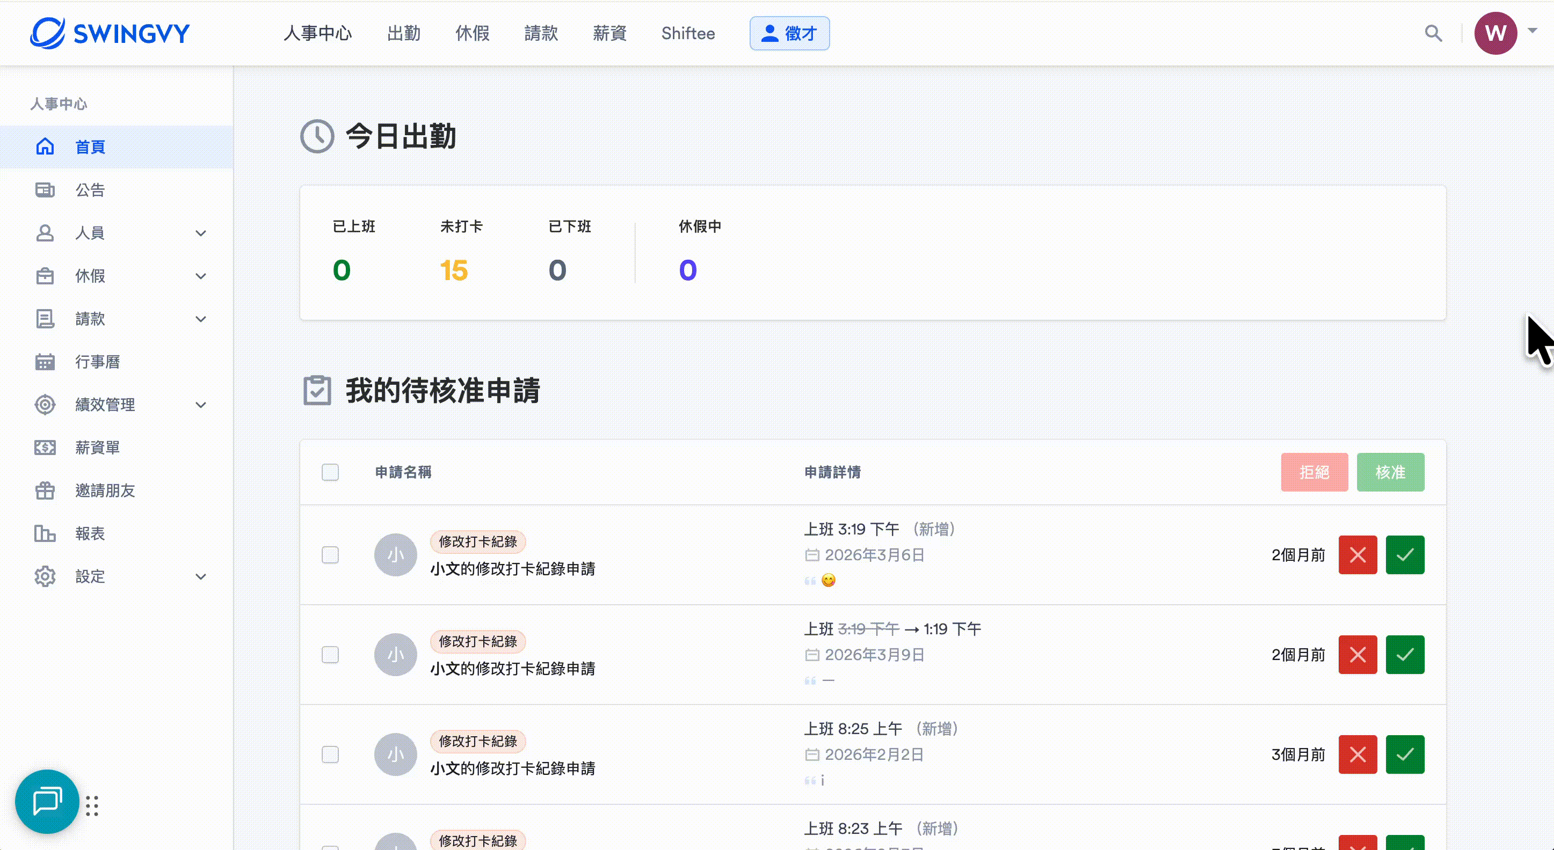Click the clock icon beside 今日出勤
Screen dimensions: 1554x850
pos(317,136)
